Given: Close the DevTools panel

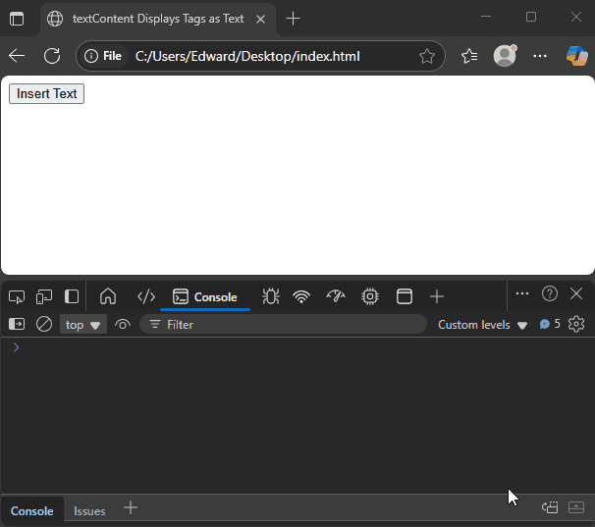Looking at the screenshot, I should (576, 293).
